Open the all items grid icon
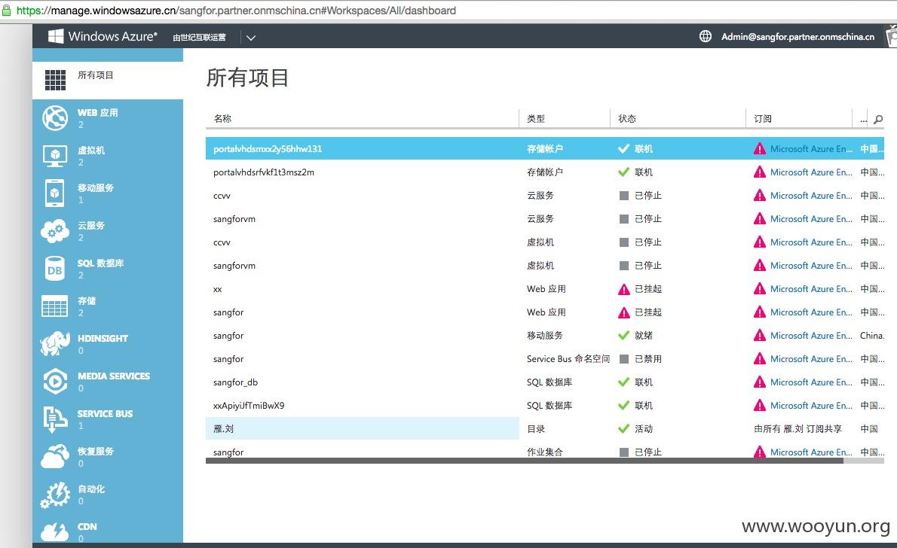Image resolution: width=897 pixels, height=548 pixels. pos(56,80)
